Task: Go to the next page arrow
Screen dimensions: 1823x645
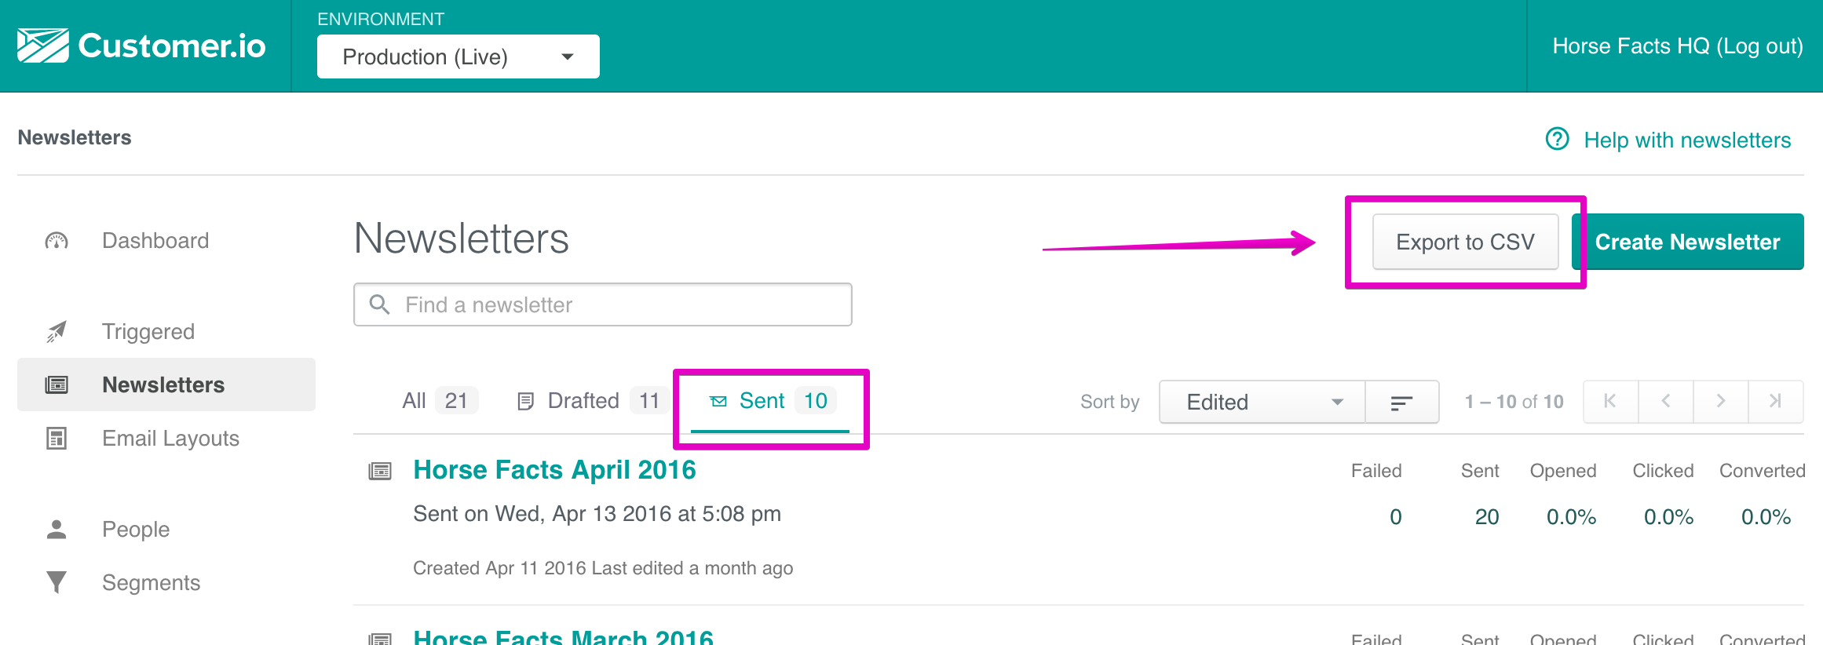Action: tap(1720, 402)
